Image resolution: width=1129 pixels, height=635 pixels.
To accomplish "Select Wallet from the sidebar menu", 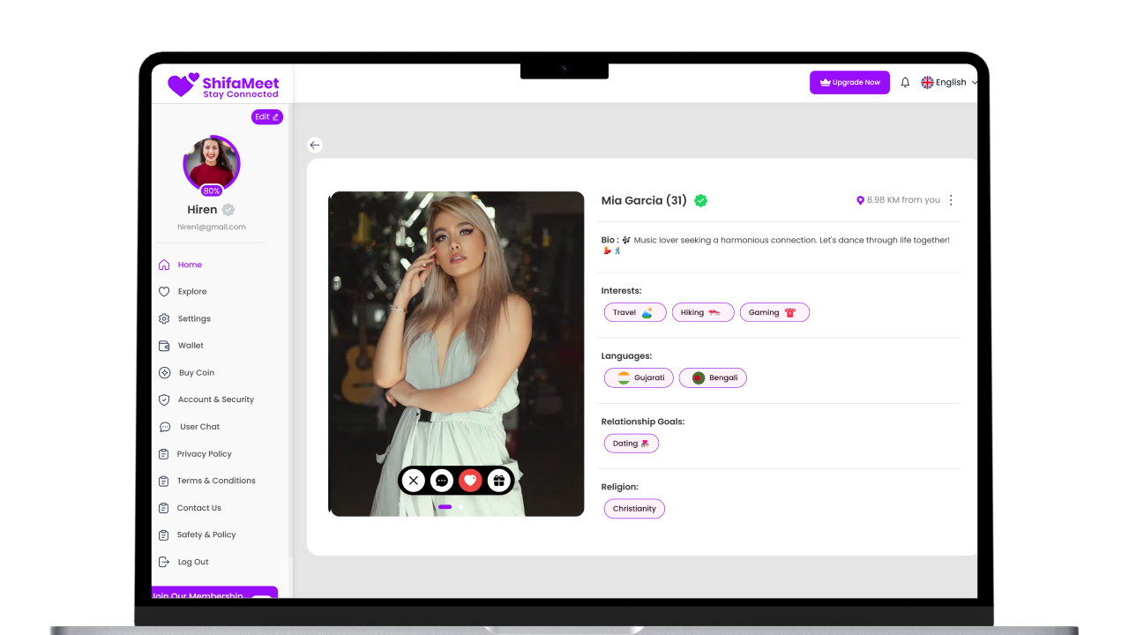I will coord(191,346).
